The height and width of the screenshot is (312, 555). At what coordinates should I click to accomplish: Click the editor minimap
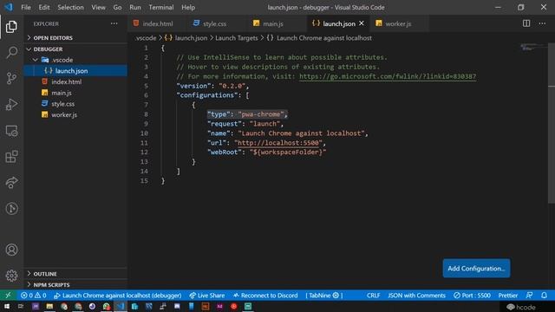pos(532,47)
